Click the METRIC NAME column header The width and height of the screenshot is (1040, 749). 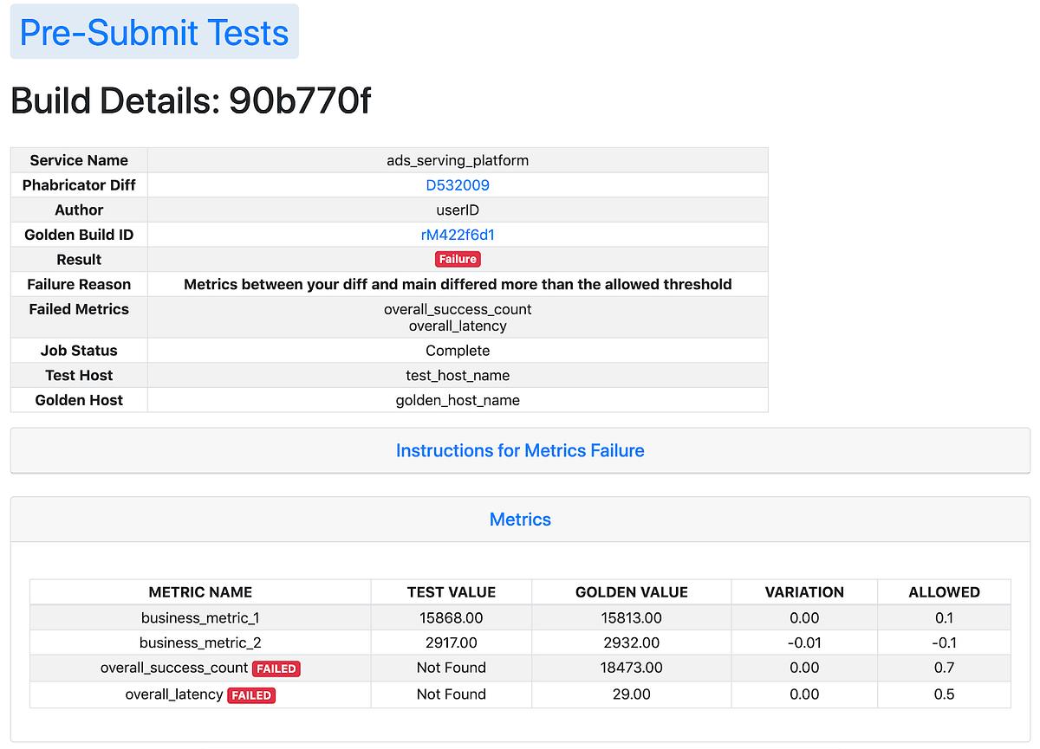pos(200,592)
